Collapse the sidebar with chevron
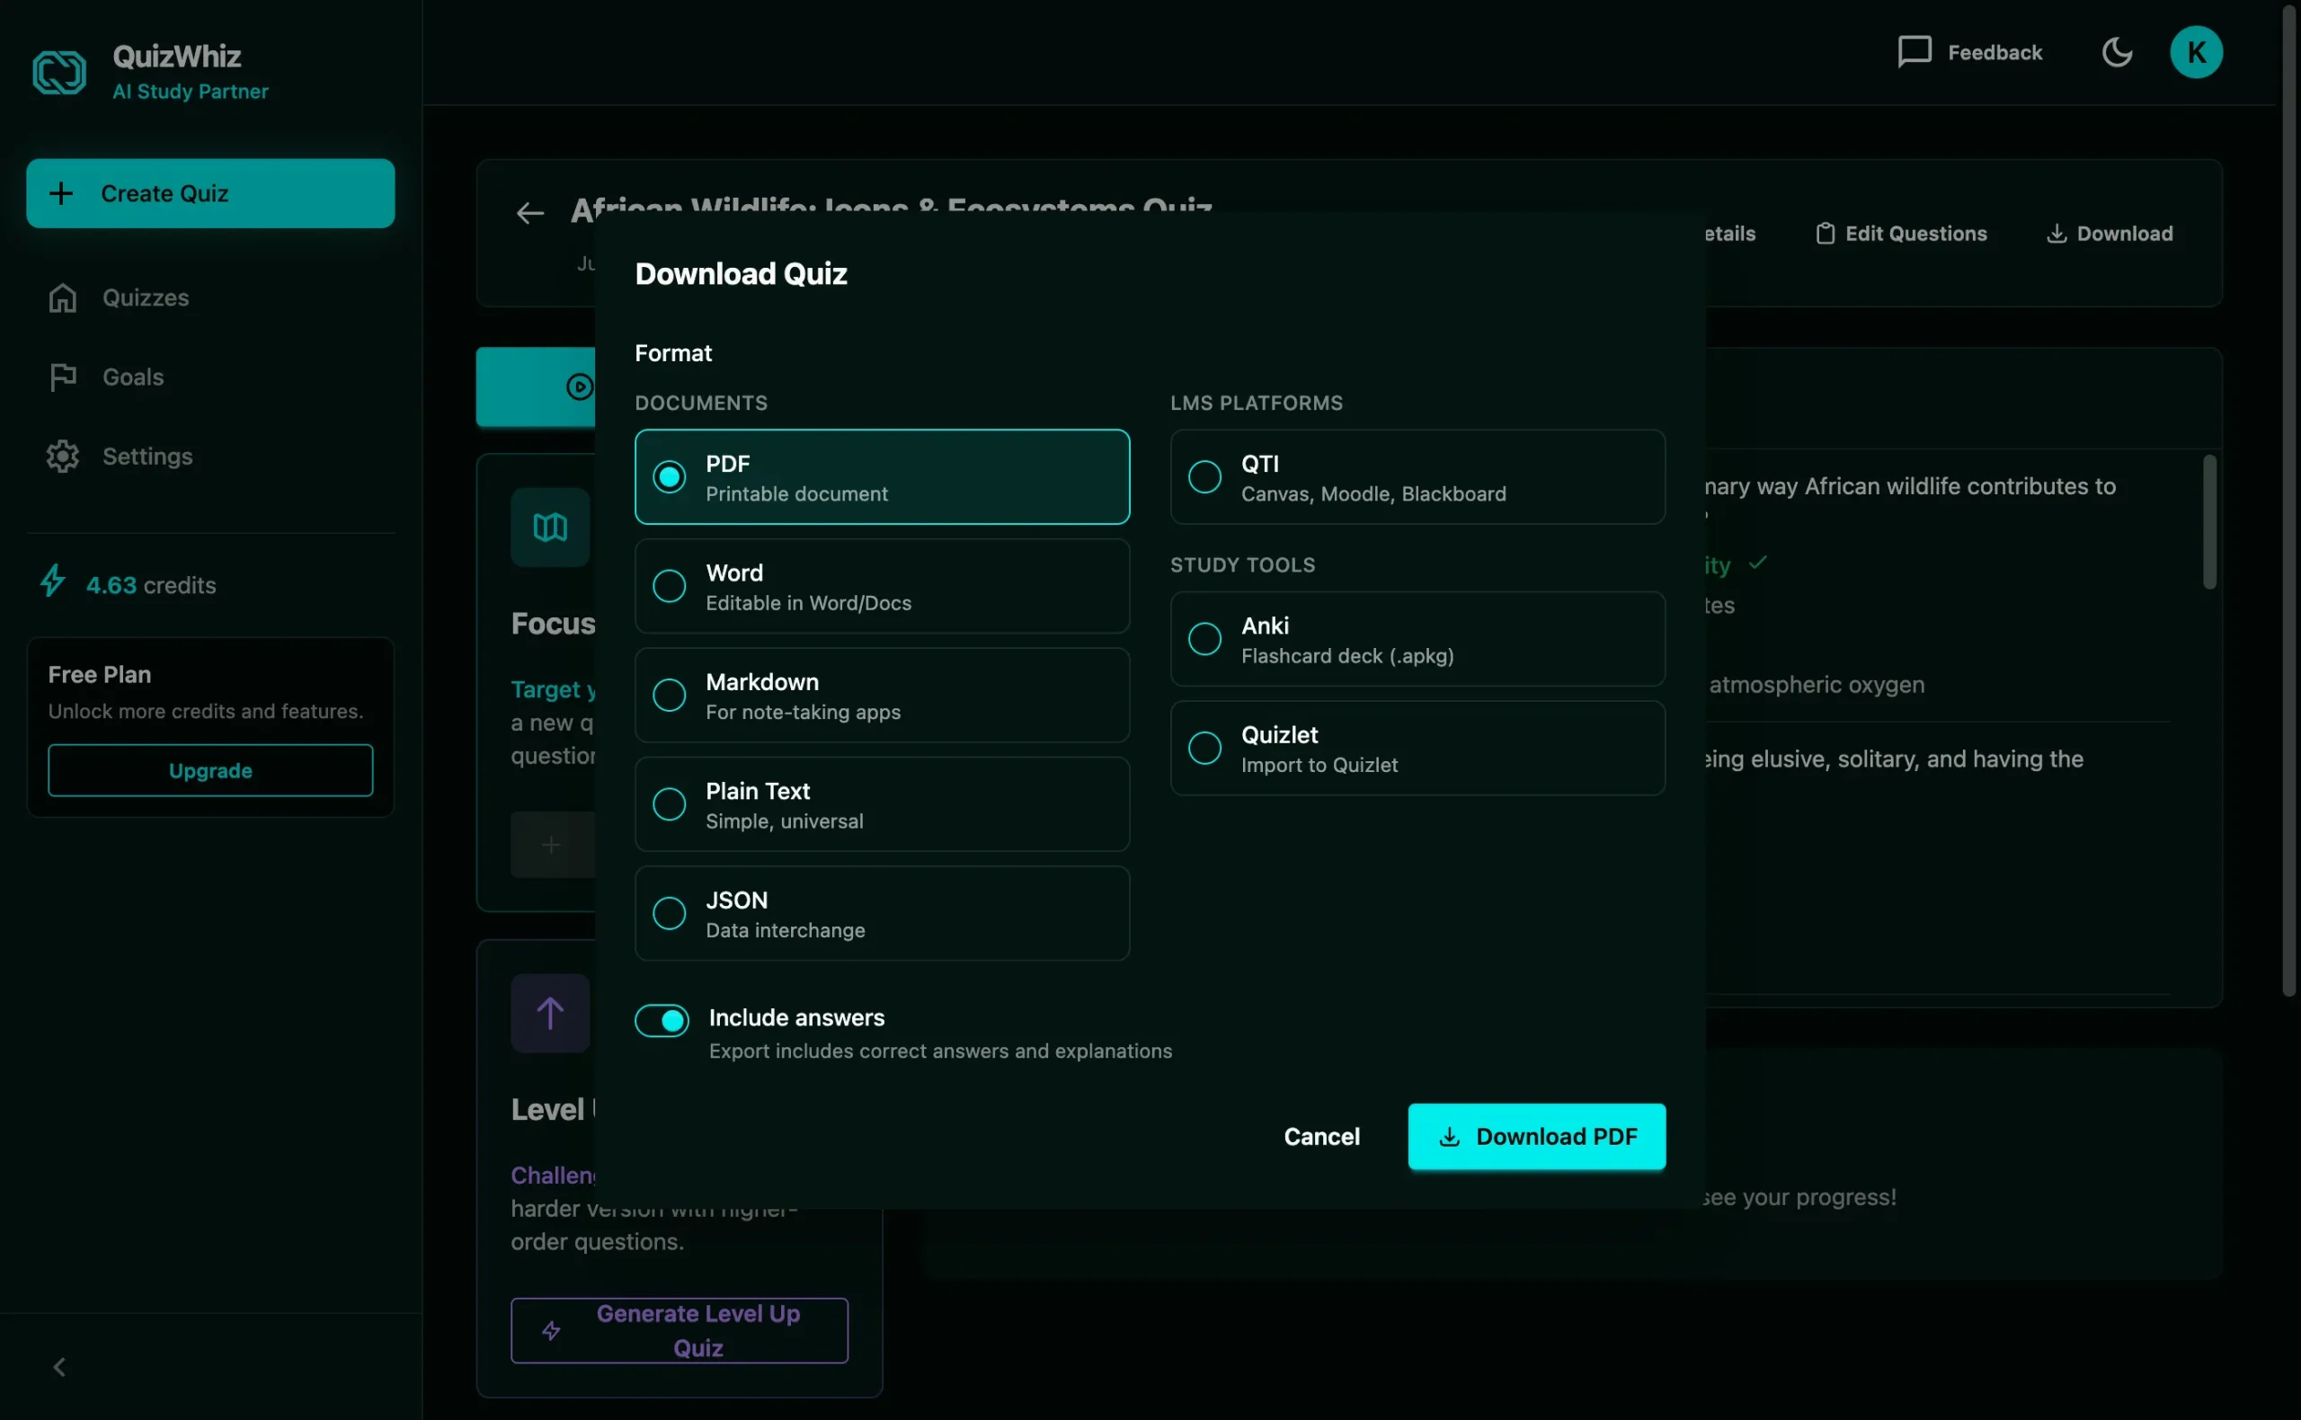Image resolution: width=2301 pixels, height=1420 pixels. pos(59,1367)
